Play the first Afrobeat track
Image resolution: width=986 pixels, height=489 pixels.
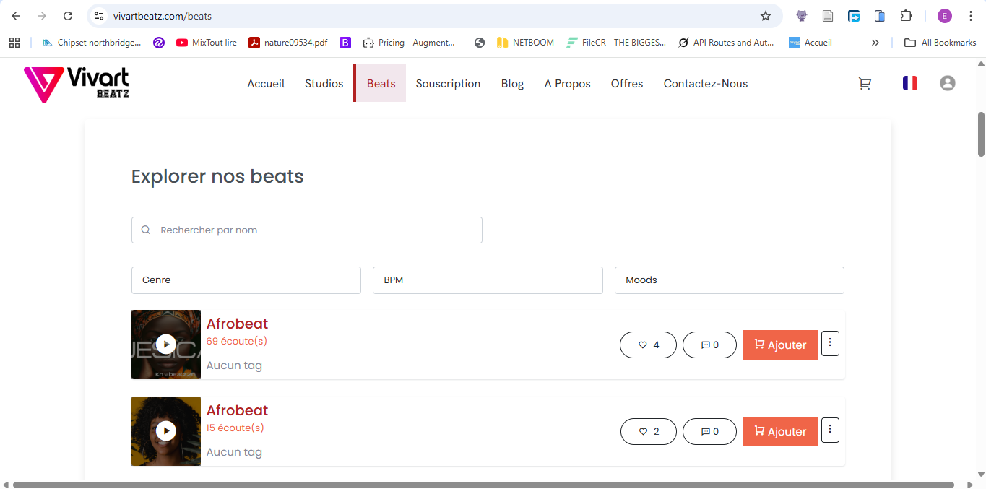[x=166, y=345]
